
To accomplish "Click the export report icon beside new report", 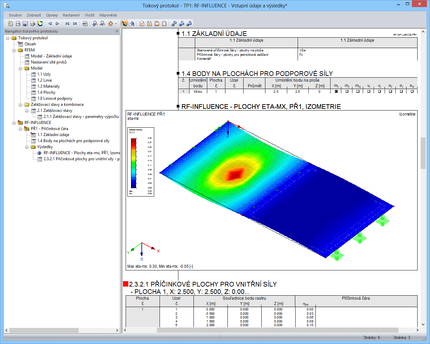I will [x=18, y=24].
